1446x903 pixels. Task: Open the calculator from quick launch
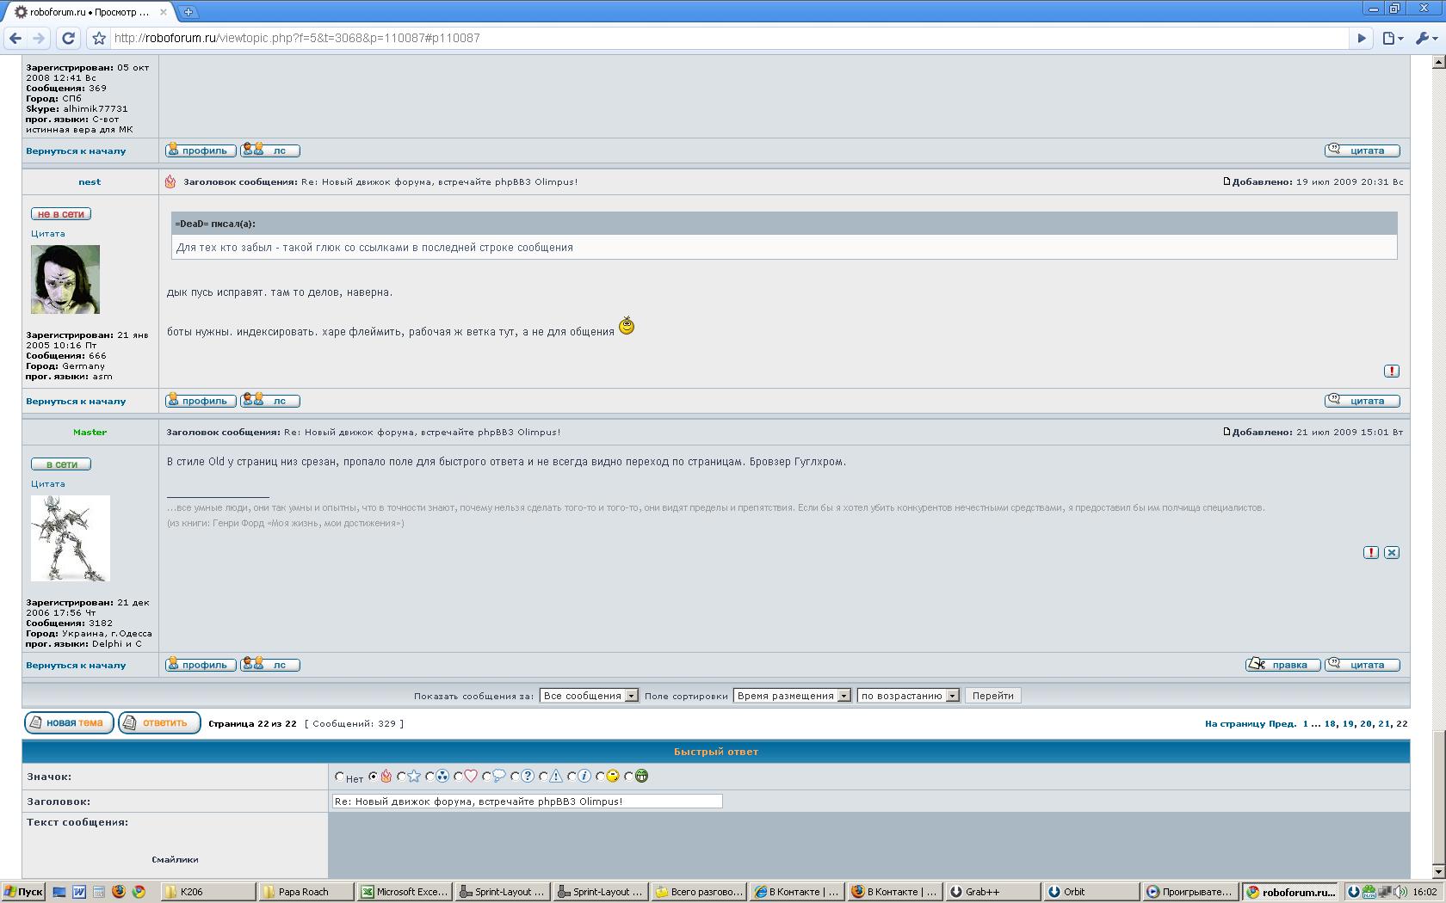[x=99, y=892]
